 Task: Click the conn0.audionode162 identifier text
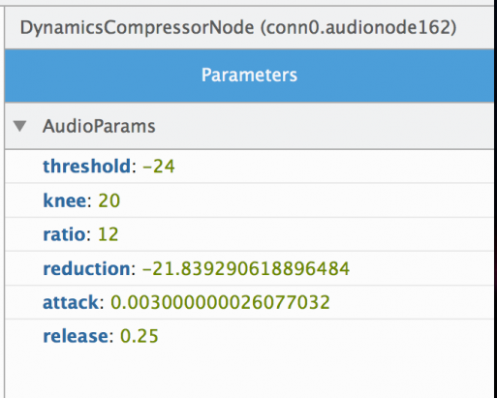(x=358, y=27)
